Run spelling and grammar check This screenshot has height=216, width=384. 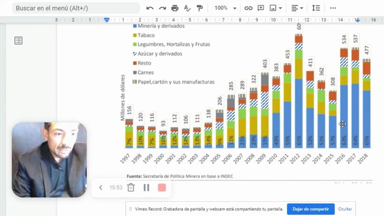click(x=187, y=8)
